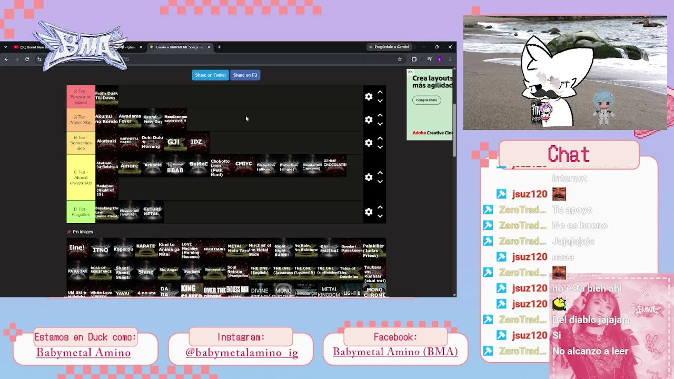Pick Kagerou tile from image pool
This screenshot has width=674, height=379.
click(124, 249)
